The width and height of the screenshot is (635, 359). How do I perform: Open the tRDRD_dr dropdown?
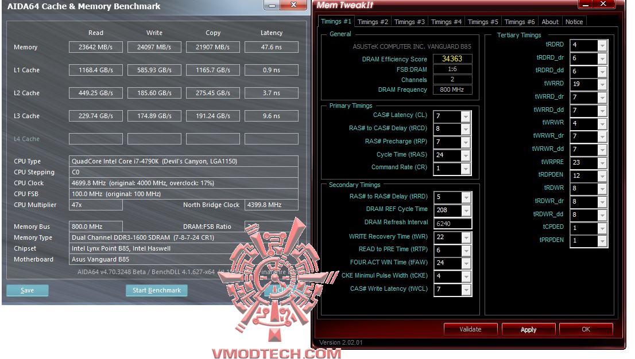click(603, 58)
